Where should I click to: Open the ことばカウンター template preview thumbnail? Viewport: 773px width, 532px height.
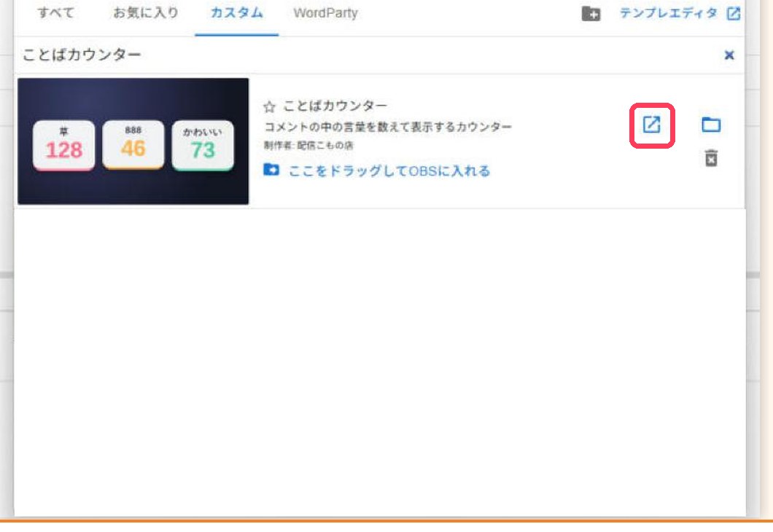pos(133,141)
